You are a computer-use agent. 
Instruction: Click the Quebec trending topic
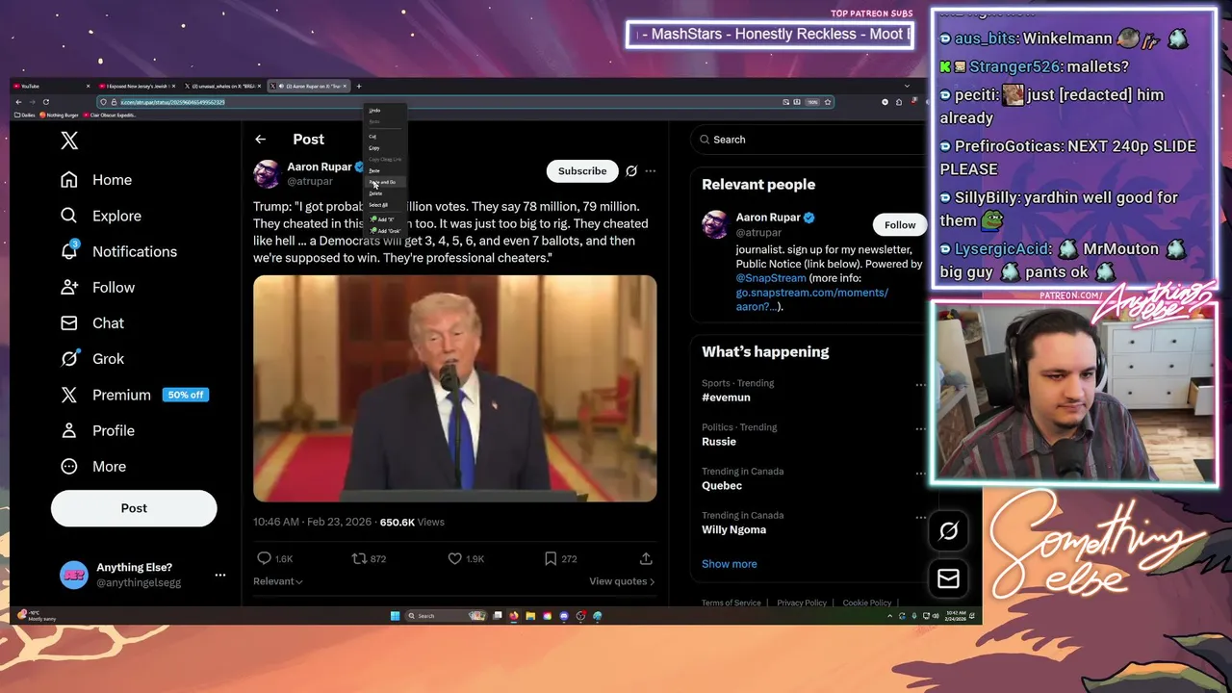pos(722,486)
